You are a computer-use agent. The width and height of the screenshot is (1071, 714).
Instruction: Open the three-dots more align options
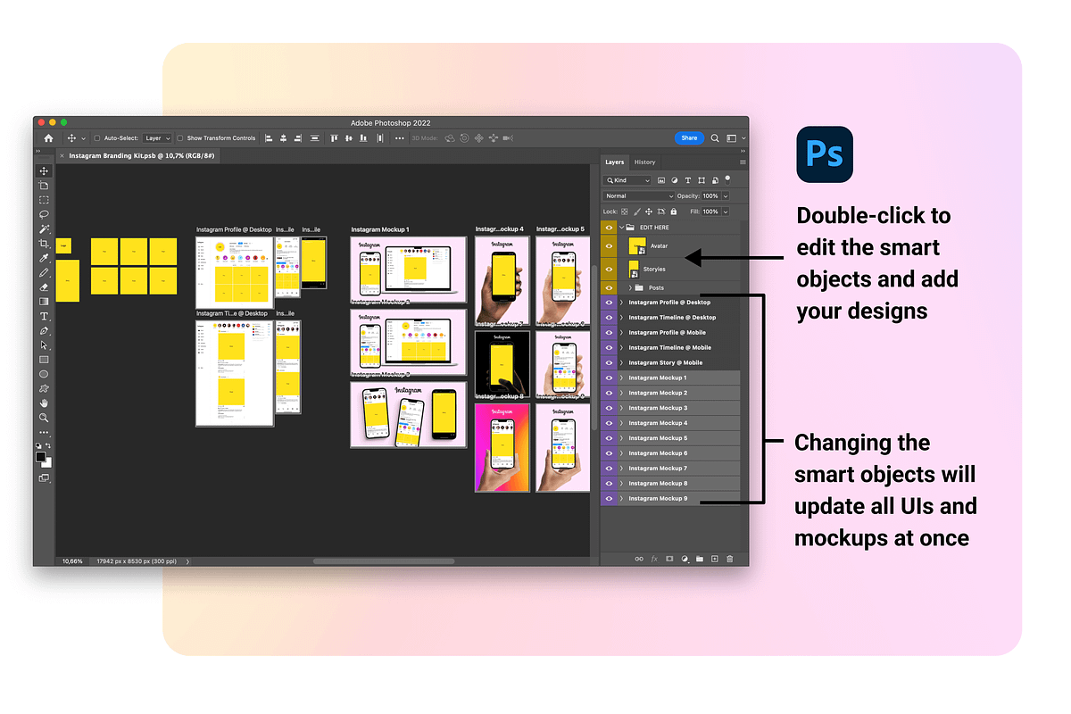click(x=399, y=138)
